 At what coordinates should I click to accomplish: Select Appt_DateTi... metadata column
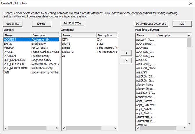tap(145, 109)
